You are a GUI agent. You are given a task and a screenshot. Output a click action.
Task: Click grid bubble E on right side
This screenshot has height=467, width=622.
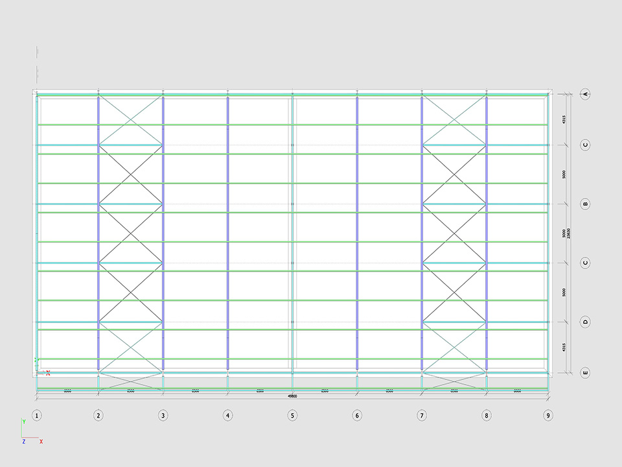tap(585, 373)
